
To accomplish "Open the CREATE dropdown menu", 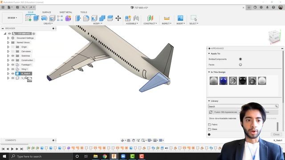I will pos(48,24).
